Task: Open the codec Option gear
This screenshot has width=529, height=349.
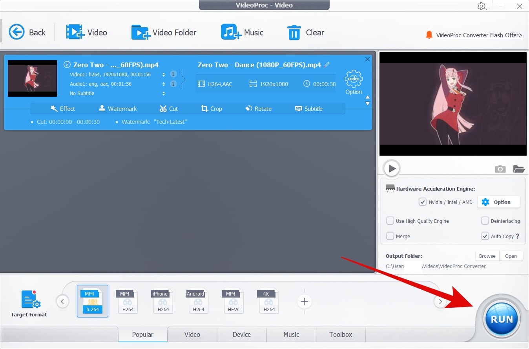Action: [353, 82]
